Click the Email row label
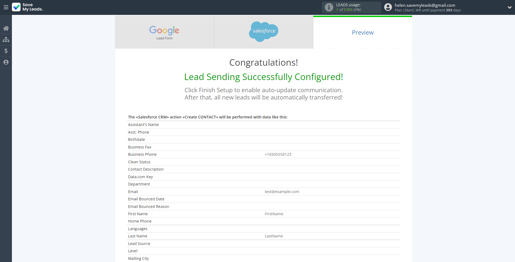 tap(133, 192)
